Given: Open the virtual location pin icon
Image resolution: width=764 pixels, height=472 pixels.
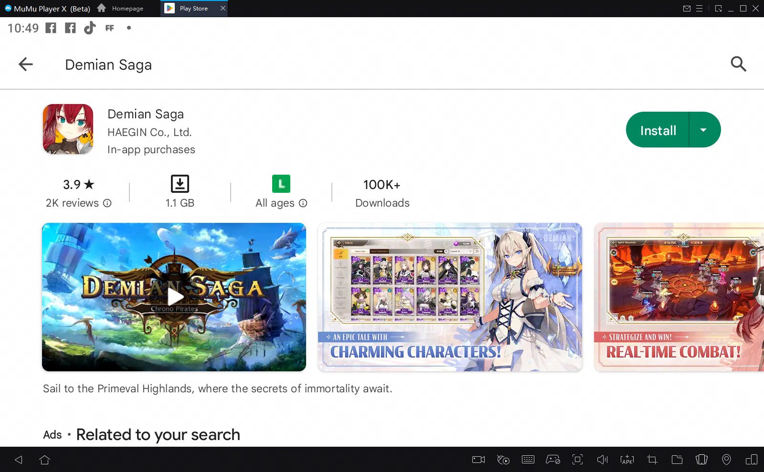Looking at the screenshot, I should pos(726,460).
